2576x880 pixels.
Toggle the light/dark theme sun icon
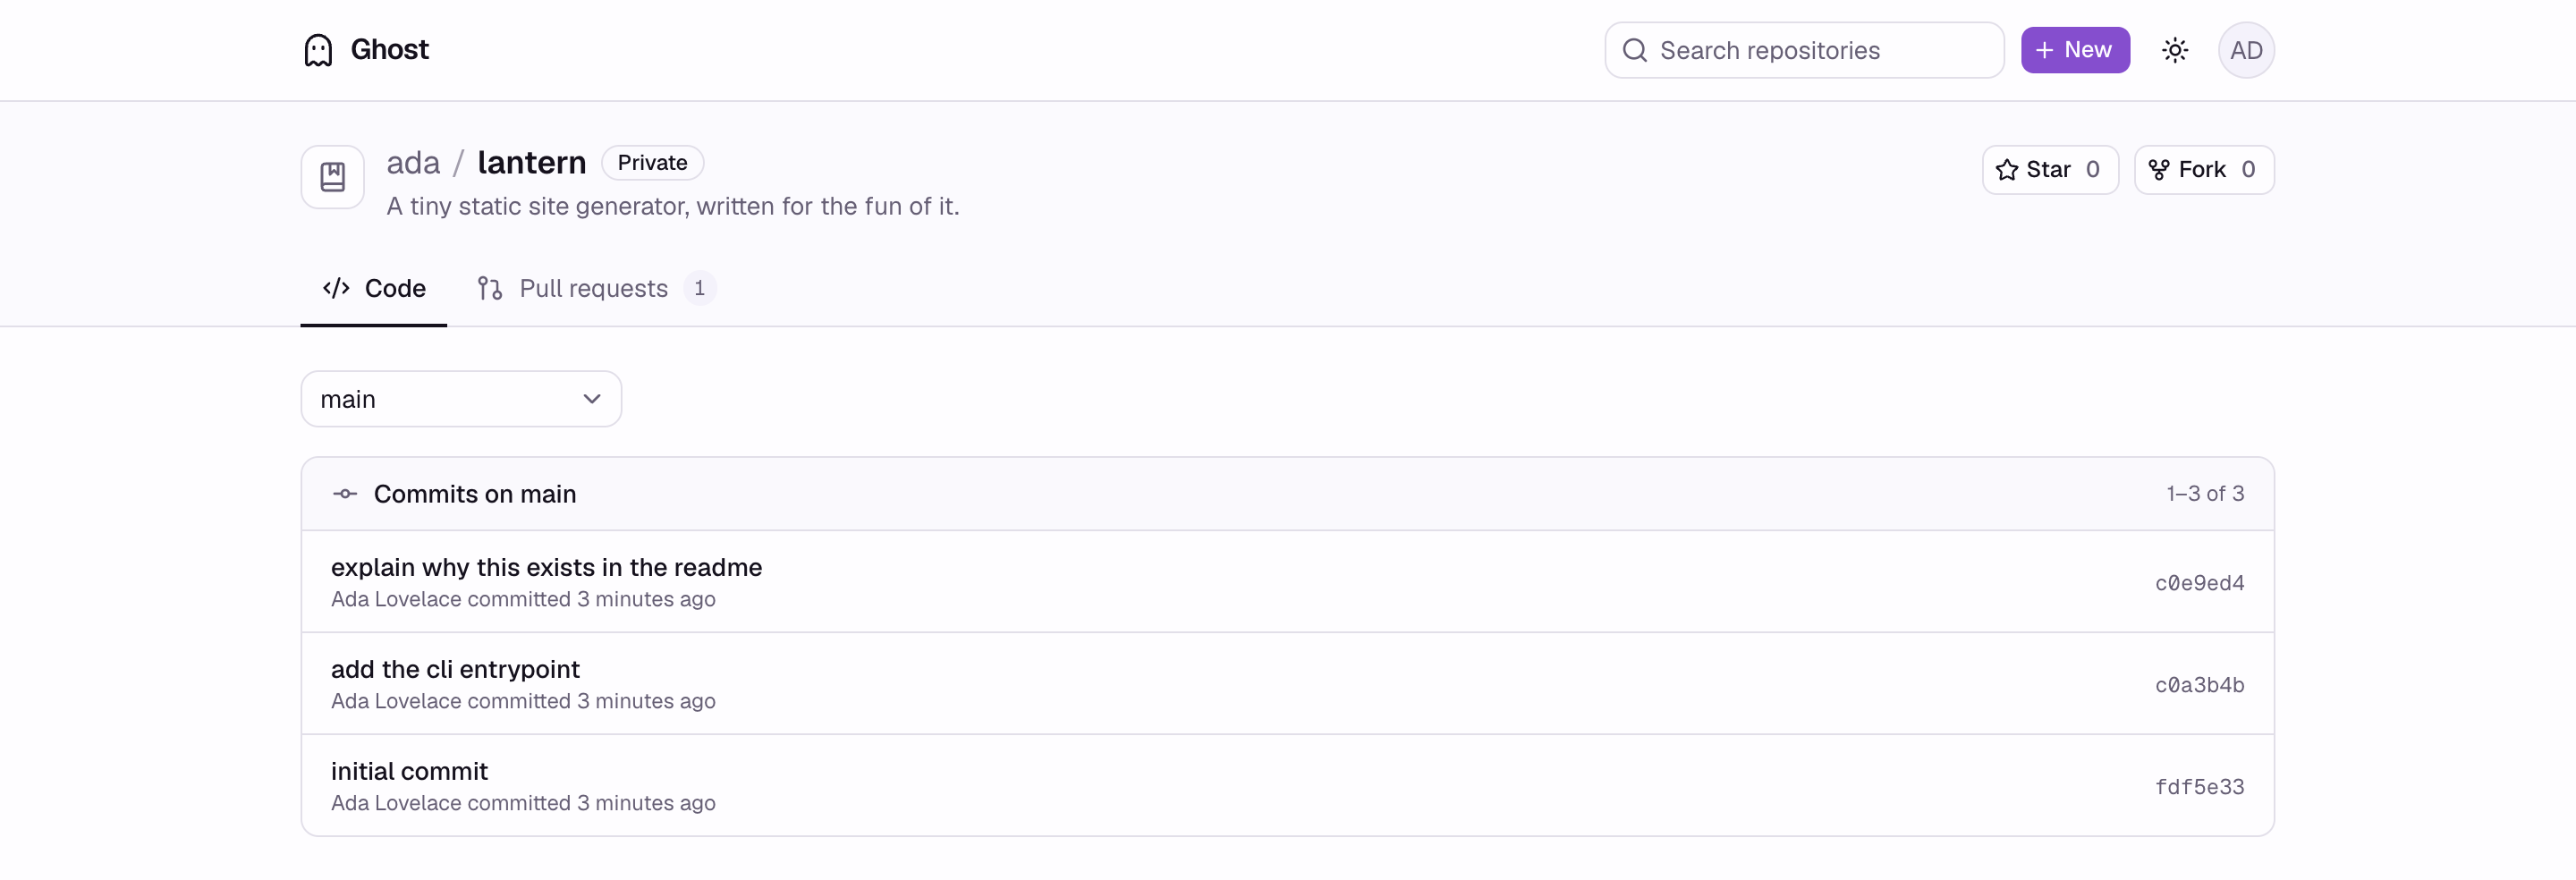coord(2174,50)
